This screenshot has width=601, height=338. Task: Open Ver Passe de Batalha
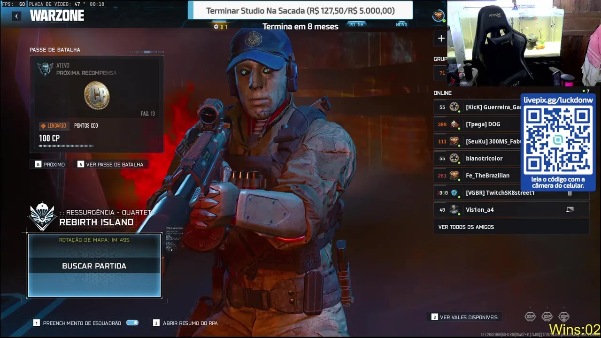coord(110,164)
